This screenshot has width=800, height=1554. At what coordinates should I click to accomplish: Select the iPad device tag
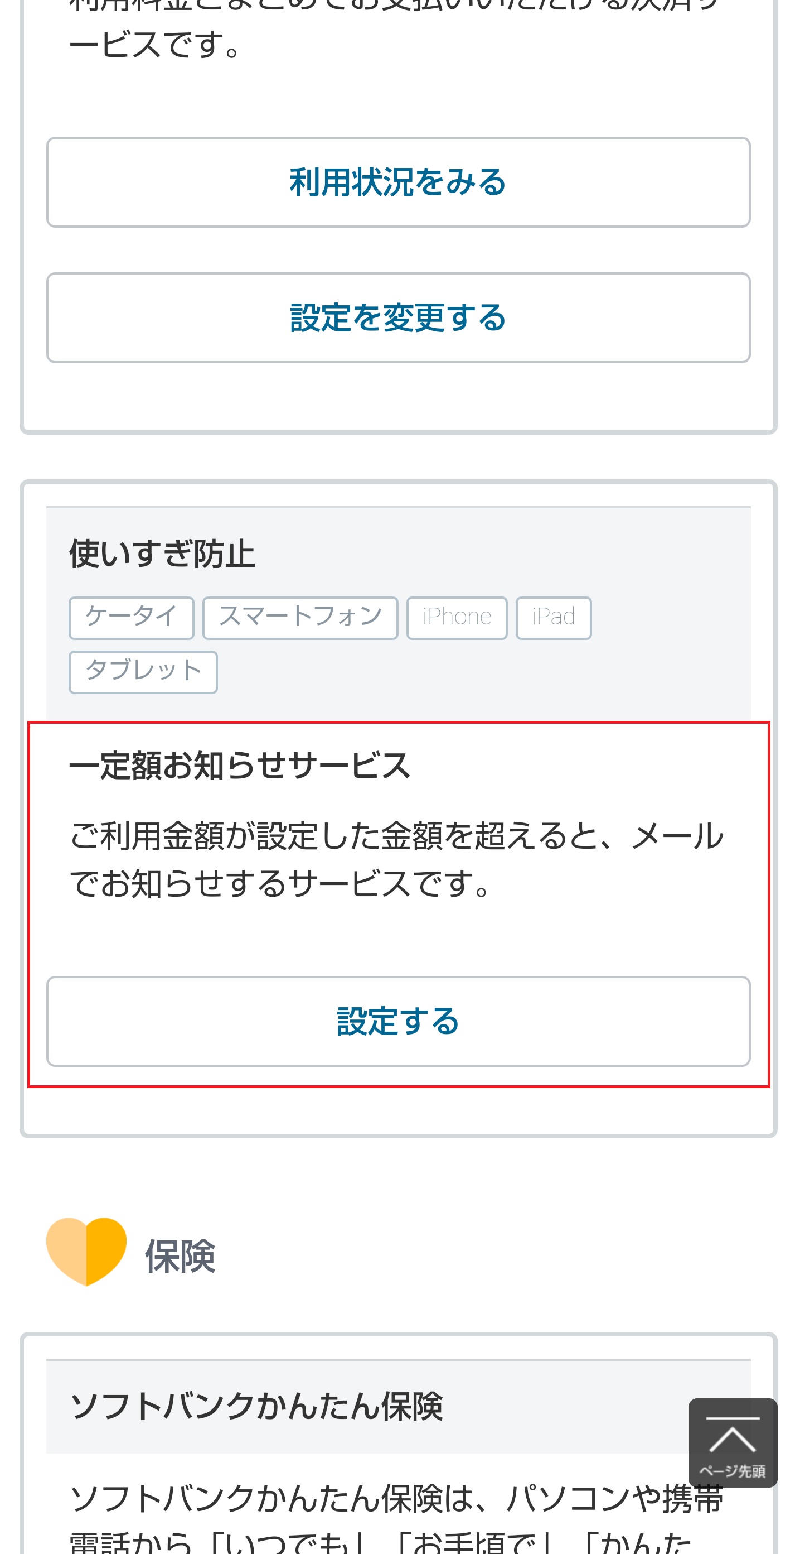point(554,618)
